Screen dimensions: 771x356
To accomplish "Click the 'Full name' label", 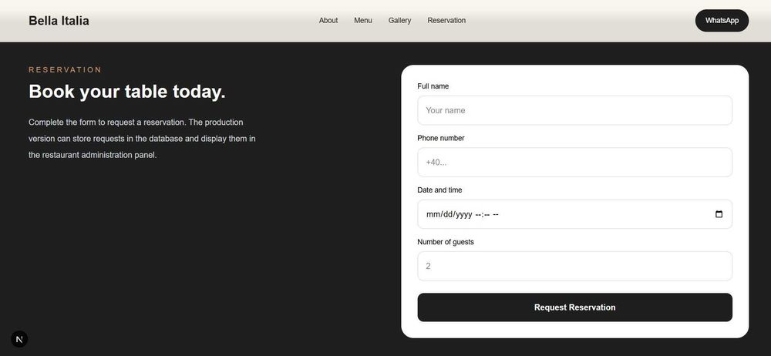I will (433, 86).
